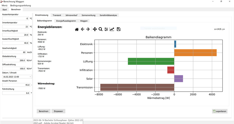The width and height of the screenshot is (234, 124).
Task: Click the Back arrow in plot toolbar
Action: click(83, 29)
